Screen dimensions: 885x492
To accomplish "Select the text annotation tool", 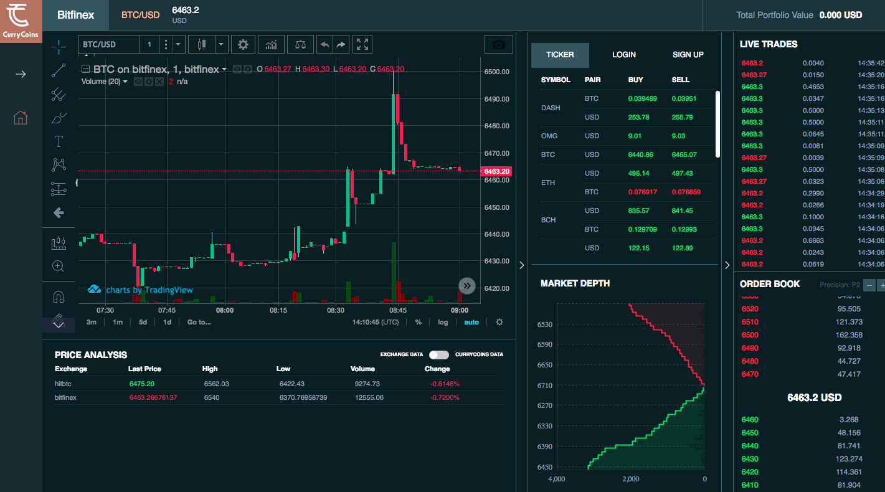I will pos(58,141).
